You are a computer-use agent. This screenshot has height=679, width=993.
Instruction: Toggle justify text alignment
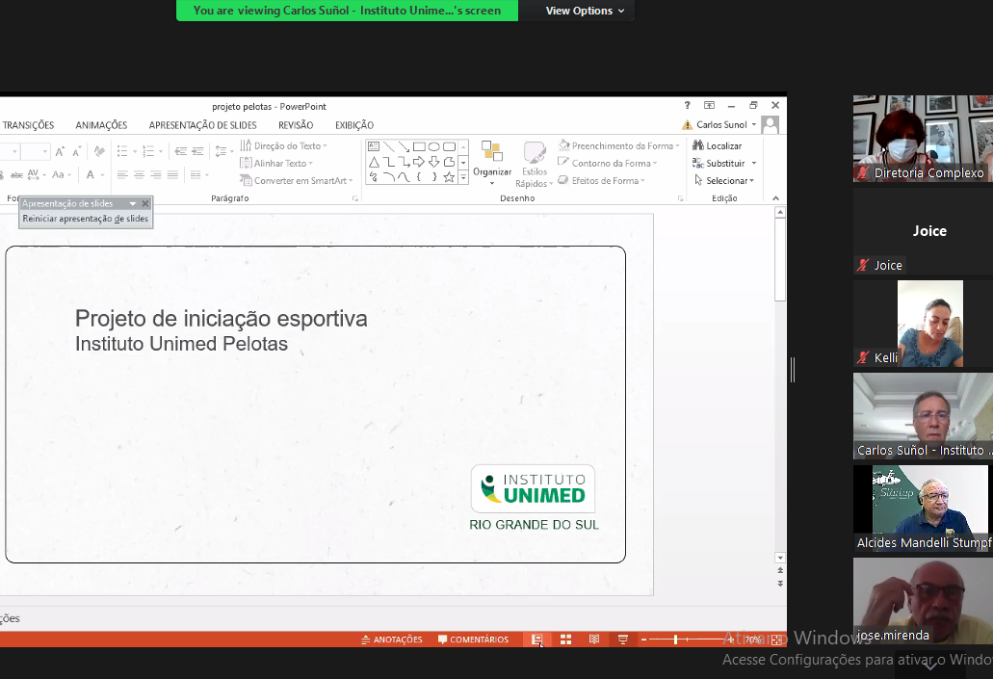173,175
